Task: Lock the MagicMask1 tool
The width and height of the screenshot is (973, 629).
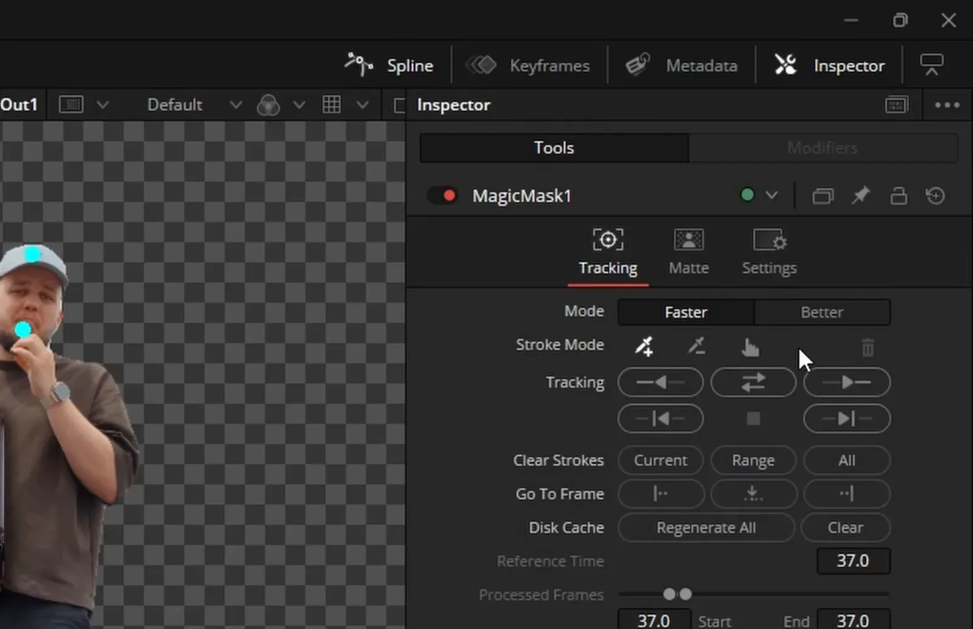Action: tap(899, 196)
